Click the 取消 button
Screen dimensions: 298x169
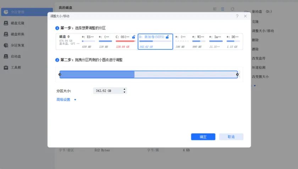coord(231,137)
